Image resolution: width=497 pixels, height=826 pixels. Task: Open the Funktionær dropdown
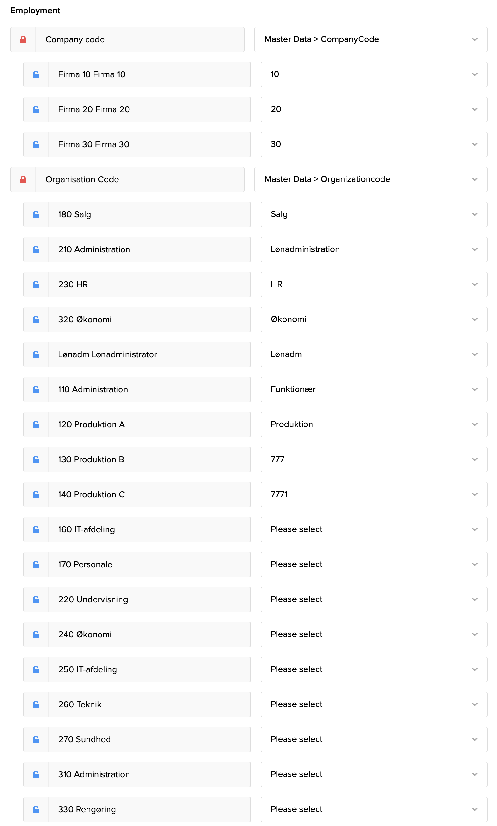pyautogui.click(x=374, y=389)
